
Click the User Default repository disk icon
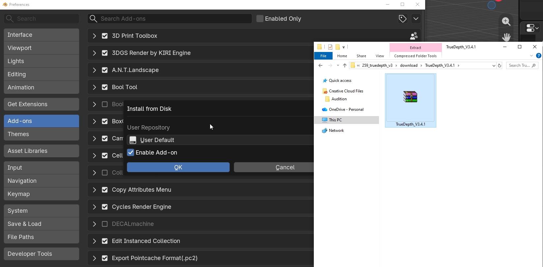click(133, 140)
